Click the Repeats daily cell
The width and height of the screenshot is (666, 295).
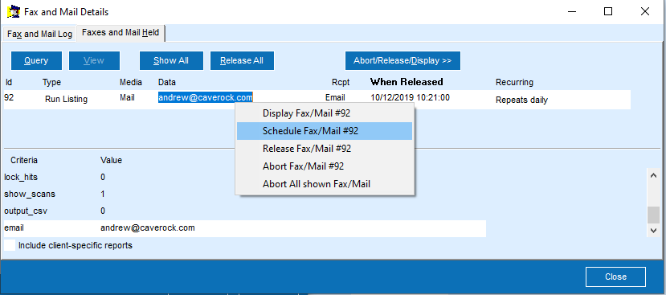click(x=521, y=100)
